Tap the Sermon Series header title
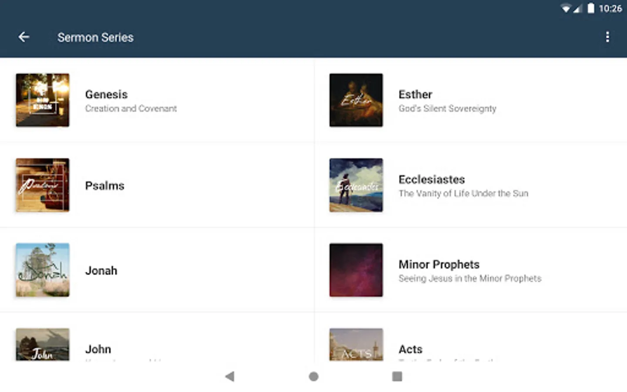Viewport: 627px width, 392px height. 95,37
